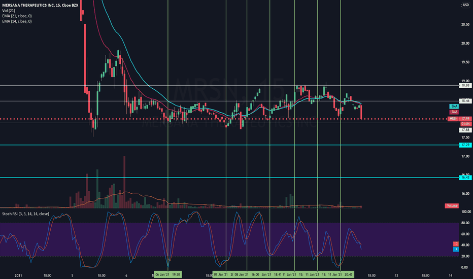Screen dimensions: 473x279
Task: Click the red Volume axis tag
Action: [x=452, y=206]
